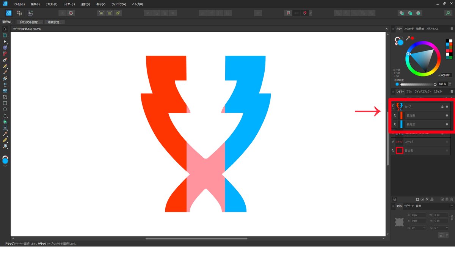Open dropdown at Transform panel bottom
Screen dimensions: 455x256
(x=447, y=235)
